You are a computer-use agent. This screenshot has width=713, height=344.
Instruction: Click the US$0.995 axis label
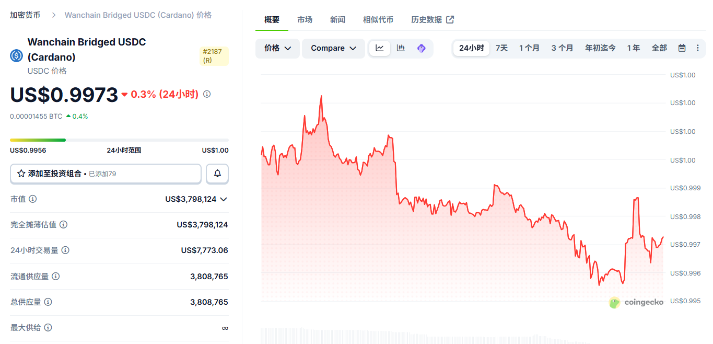pyautogui.click(x=686, y=301)
